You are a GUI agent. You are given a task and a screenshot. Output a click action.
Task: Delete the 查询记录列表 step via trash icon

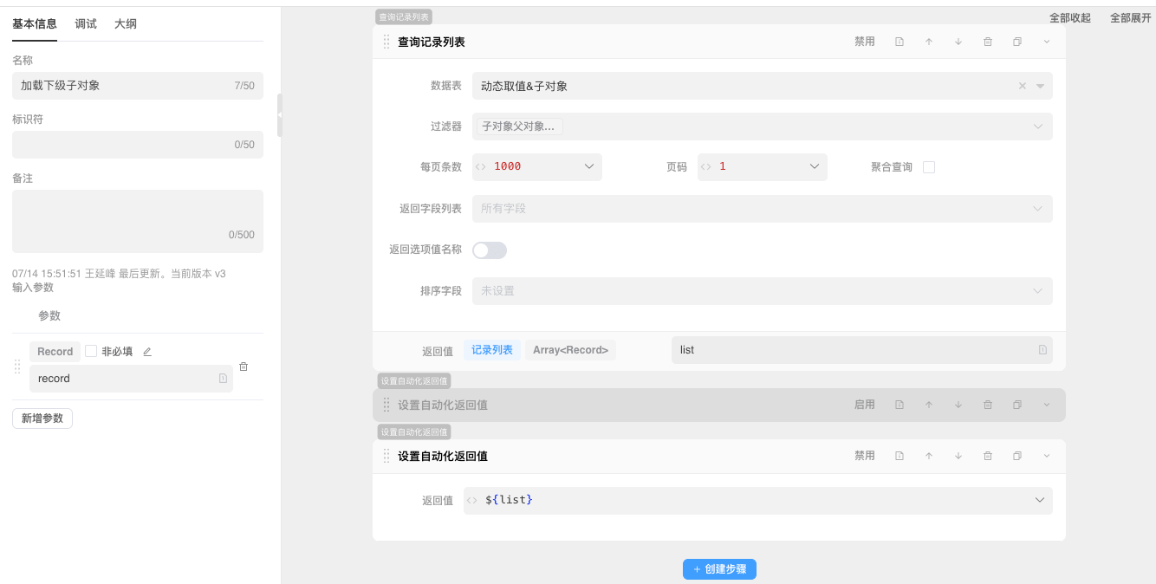988,42
